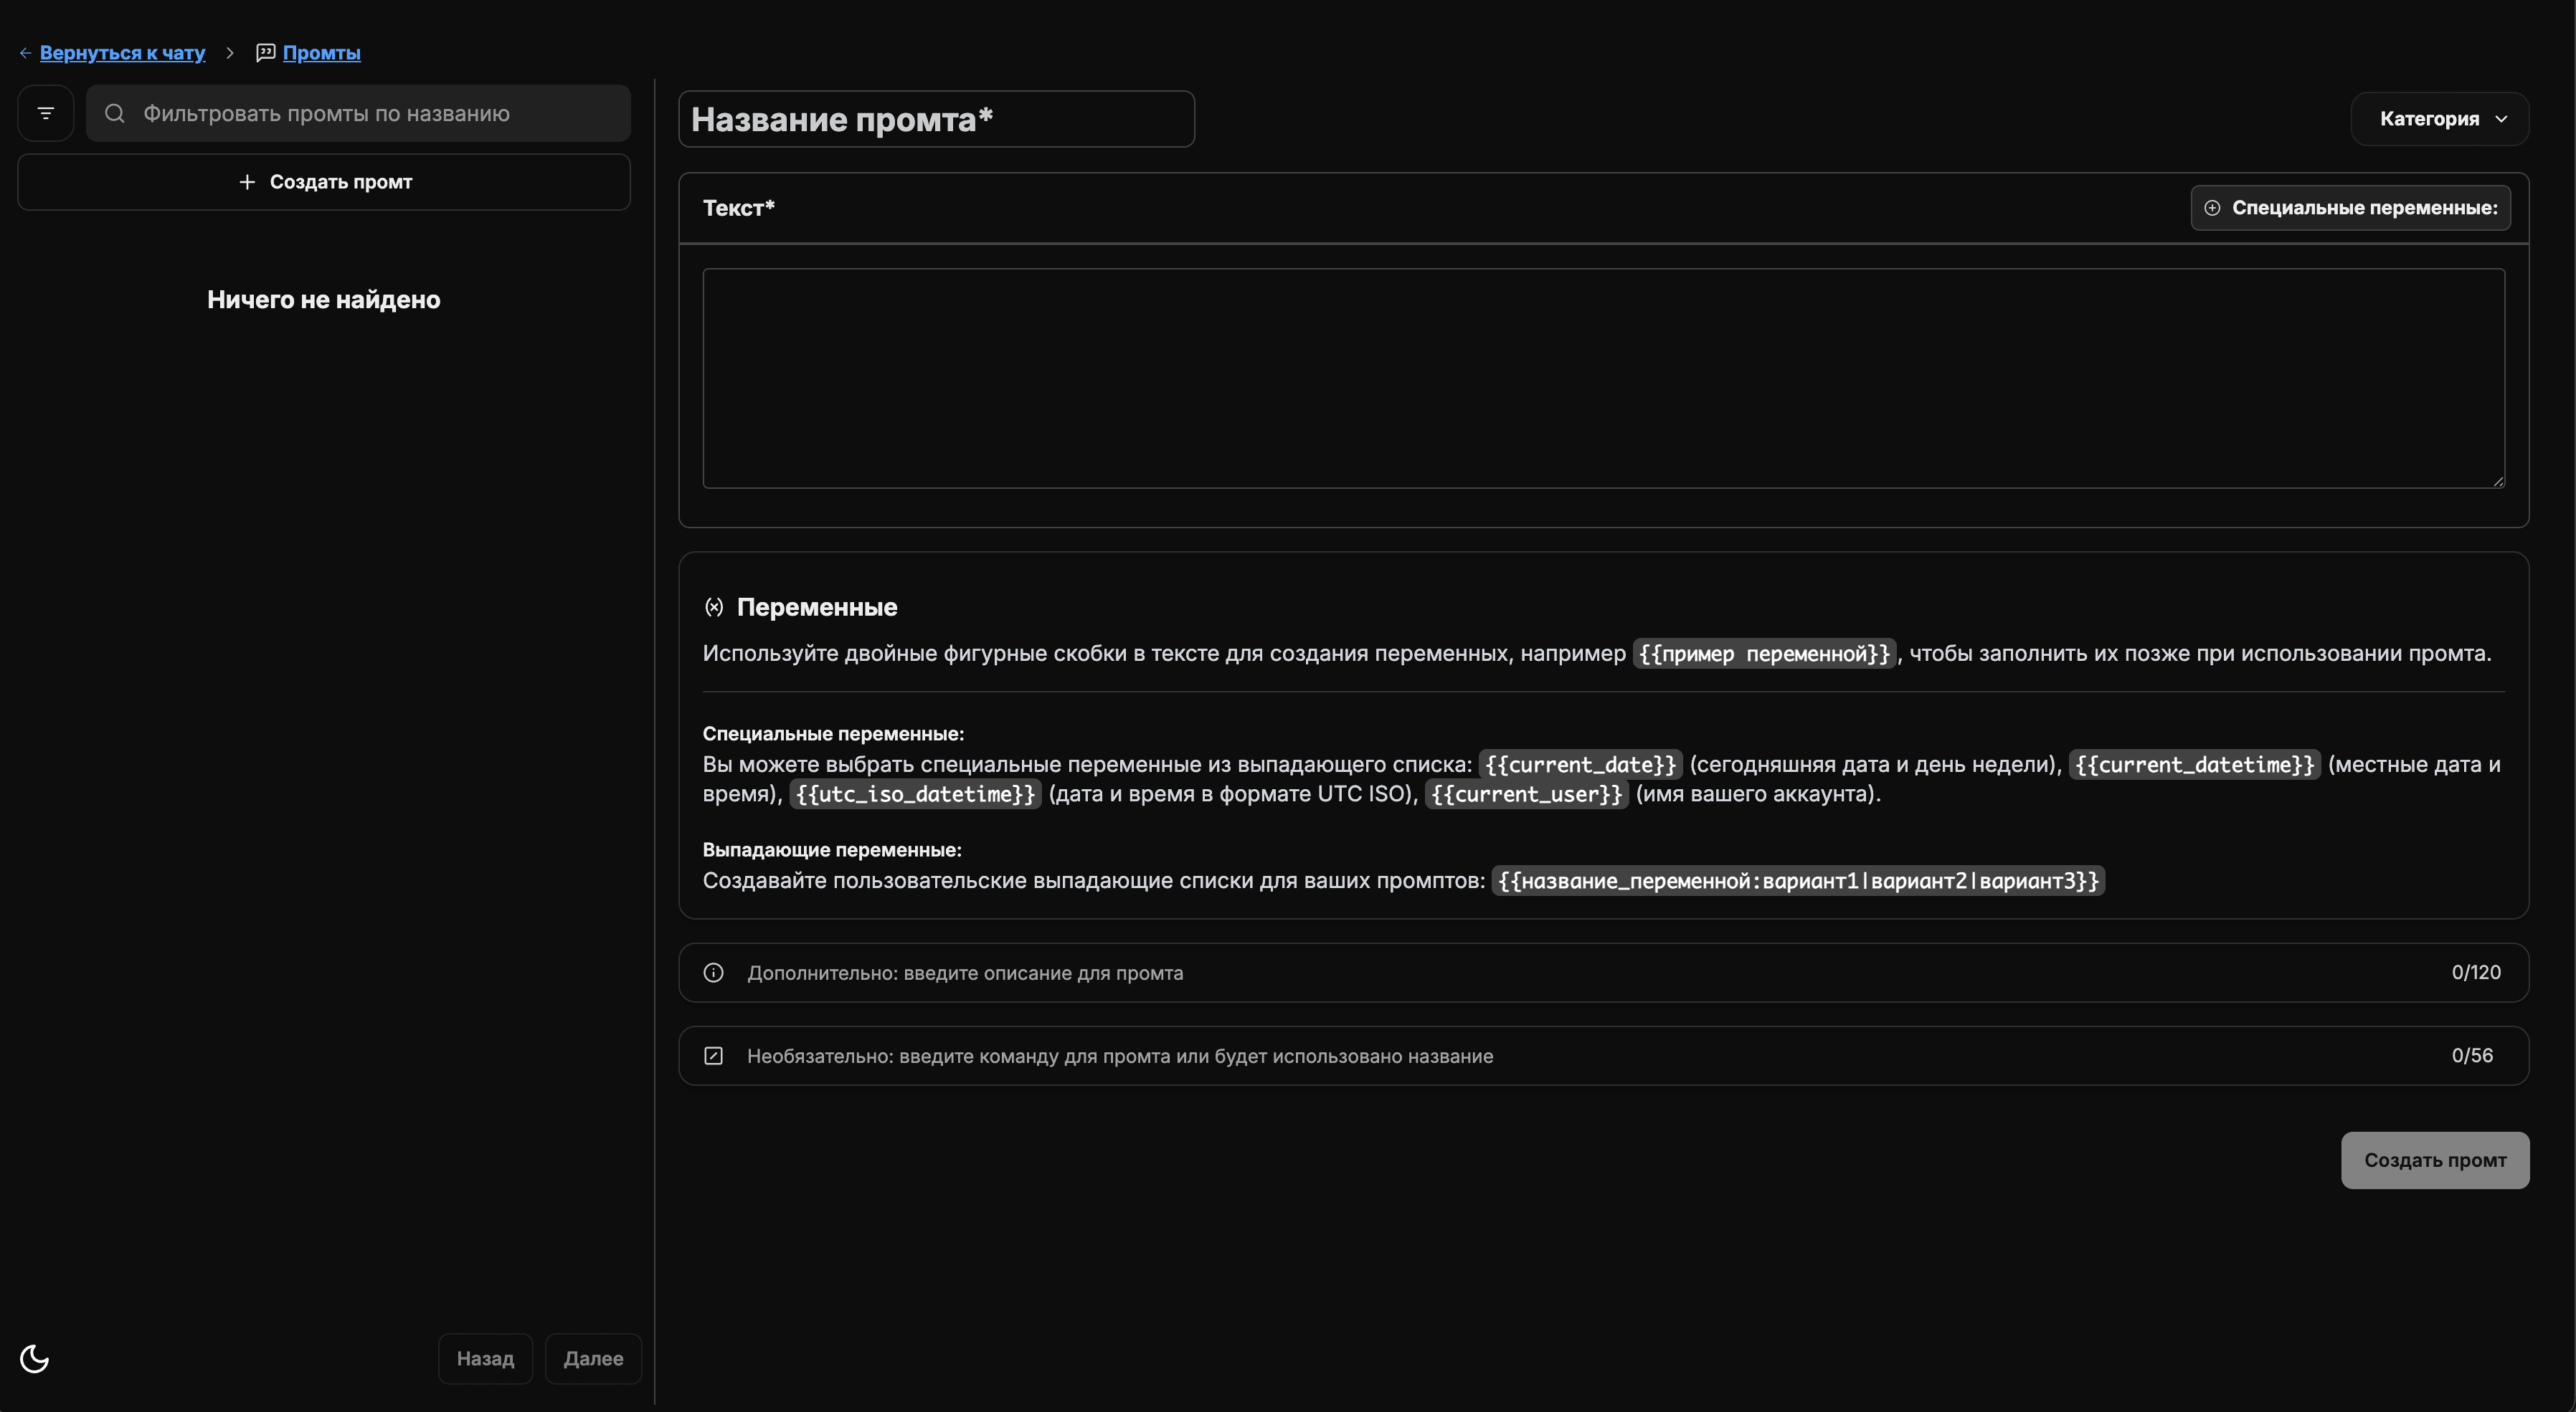Click inside the prompt text area
This screenshot has height=1412, width=2576.
click(1603, 378)
